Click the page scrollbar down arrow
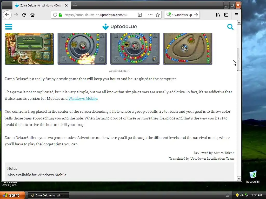Image resolution: width=266 pixels, height=199 pixels. coord(239,179)
